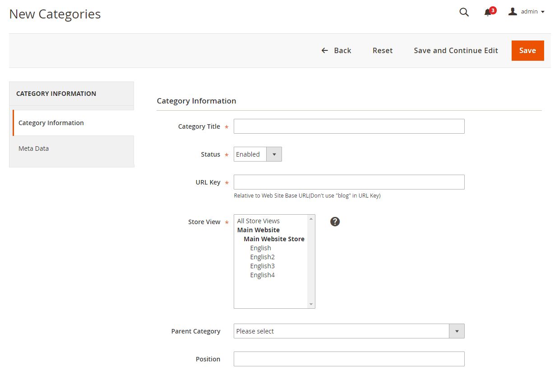The width and height of the screenshot is (559, 374).
Task: Focus the Category Title input field
Action: click(x=349, y=126)
